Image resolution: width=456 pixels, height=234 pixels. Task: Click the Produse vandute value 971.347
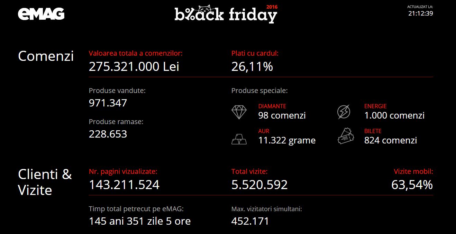tap(108, 103)
